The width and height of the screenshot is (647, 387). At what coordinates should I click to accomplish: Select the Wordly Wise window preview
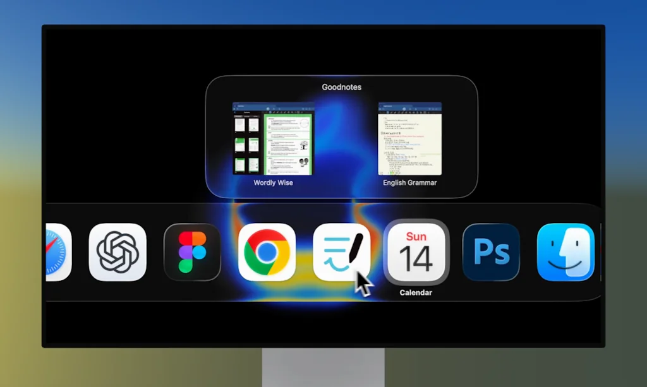273,138
